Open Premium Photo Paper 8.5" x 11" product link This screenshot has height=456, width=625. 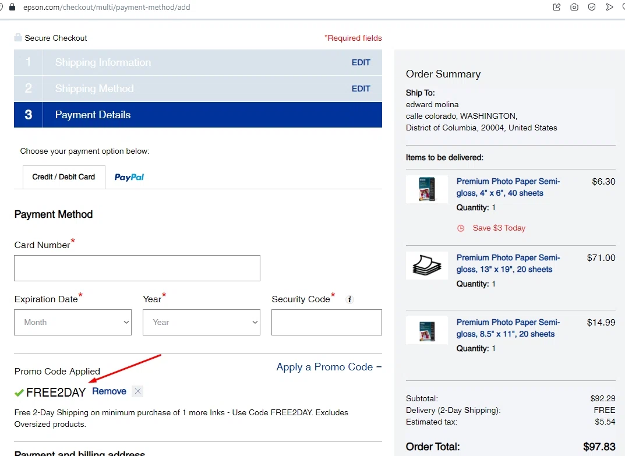click(x=508, y=328)
